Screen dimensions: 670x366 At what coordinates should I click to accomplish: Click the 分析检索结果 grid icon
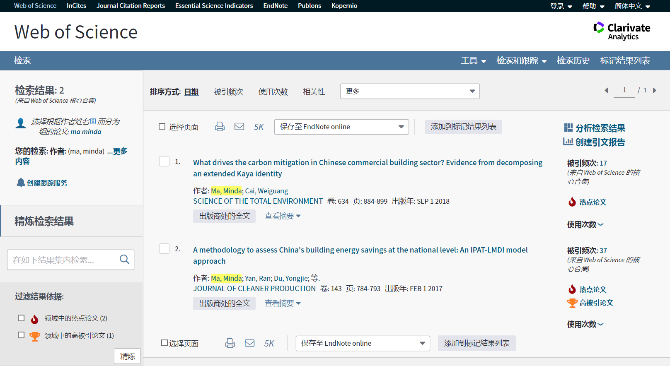[x=568, y=128]
